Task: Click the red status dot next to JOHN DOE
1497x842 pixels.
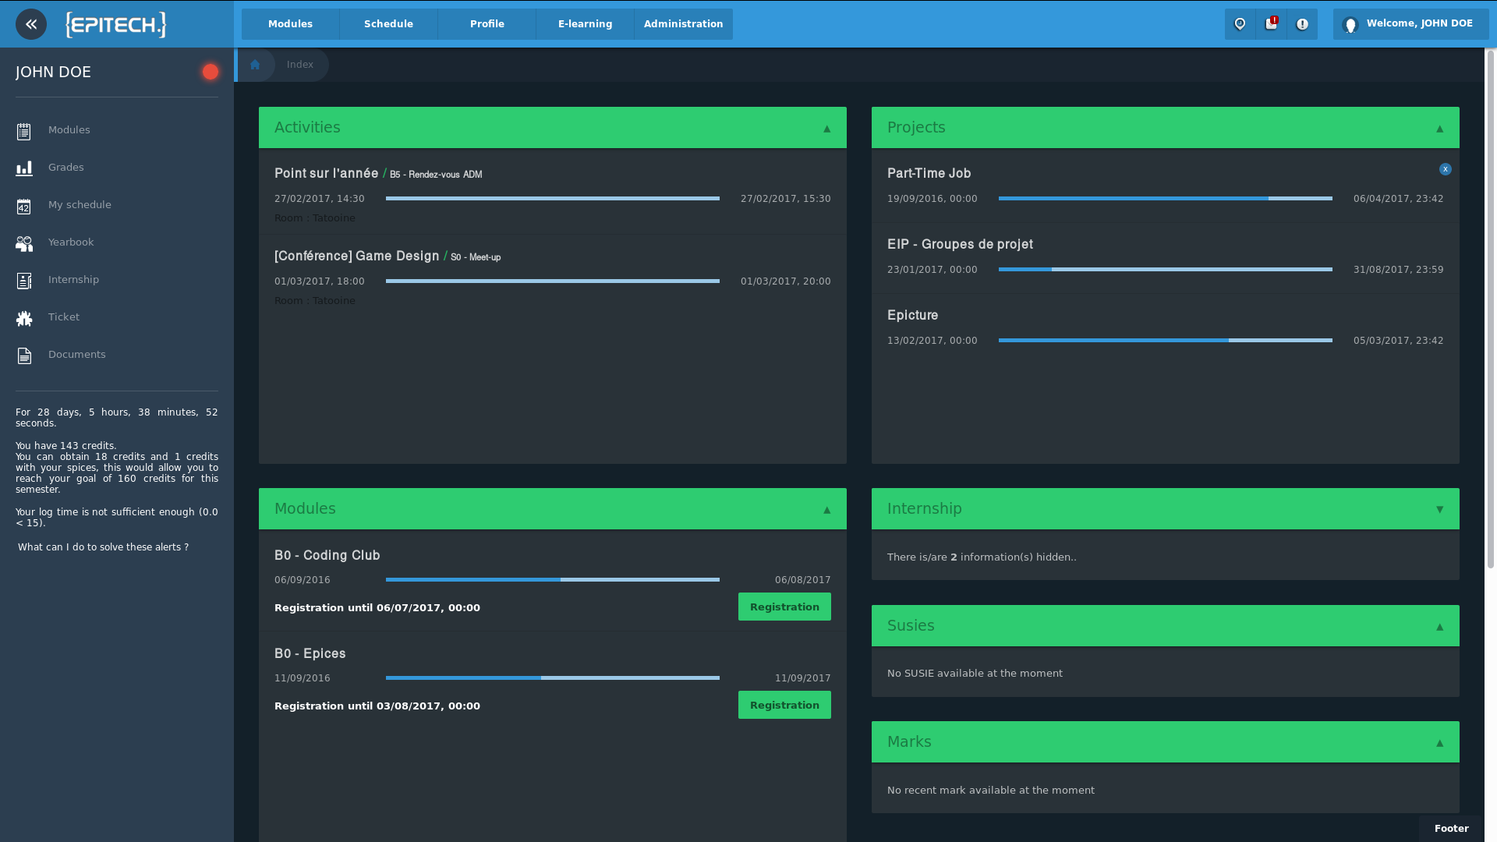Action: pos(209,71)
